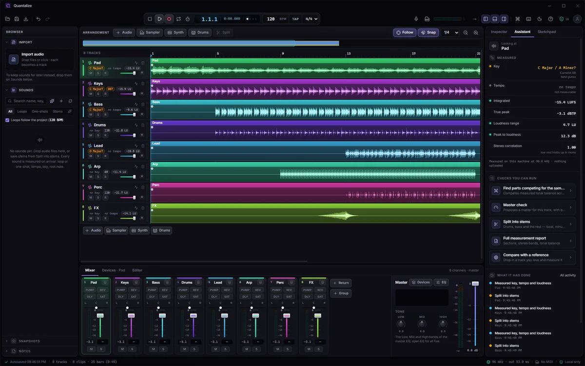Open the command palette icon
The image size is (585, 366).
click(x=518, y=19)
